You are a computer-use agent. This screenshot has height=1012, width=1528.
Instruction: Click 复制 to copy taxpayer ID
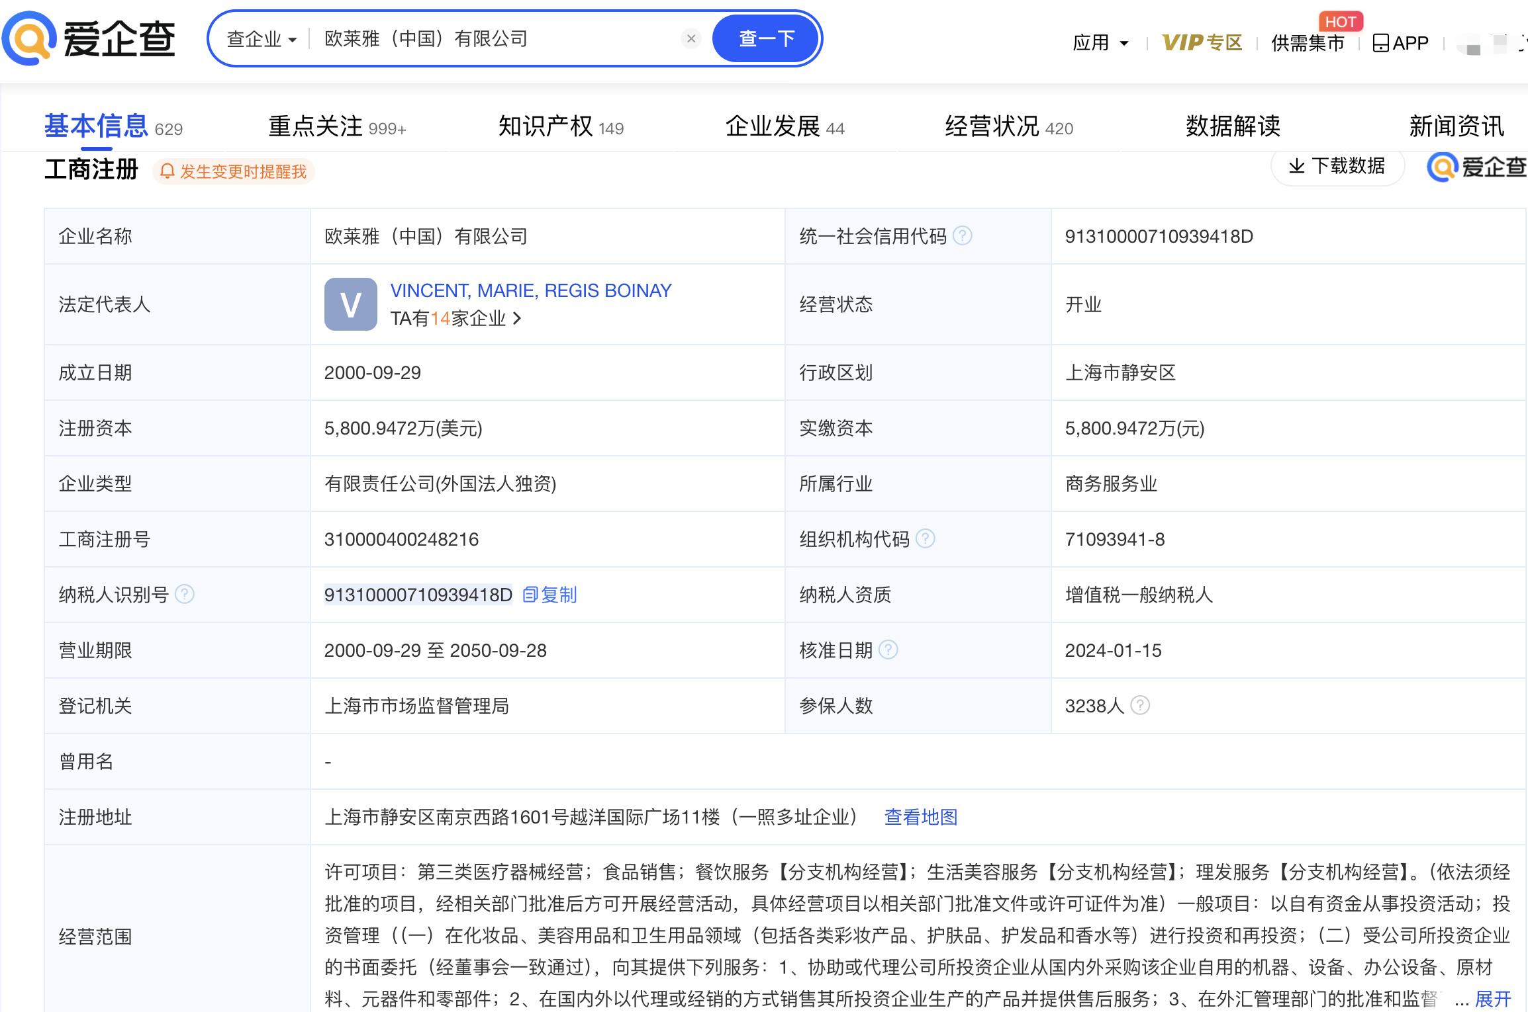549,595
